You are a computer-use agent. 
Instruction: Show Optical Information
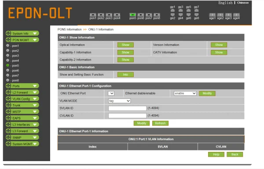tap(125, 45)
